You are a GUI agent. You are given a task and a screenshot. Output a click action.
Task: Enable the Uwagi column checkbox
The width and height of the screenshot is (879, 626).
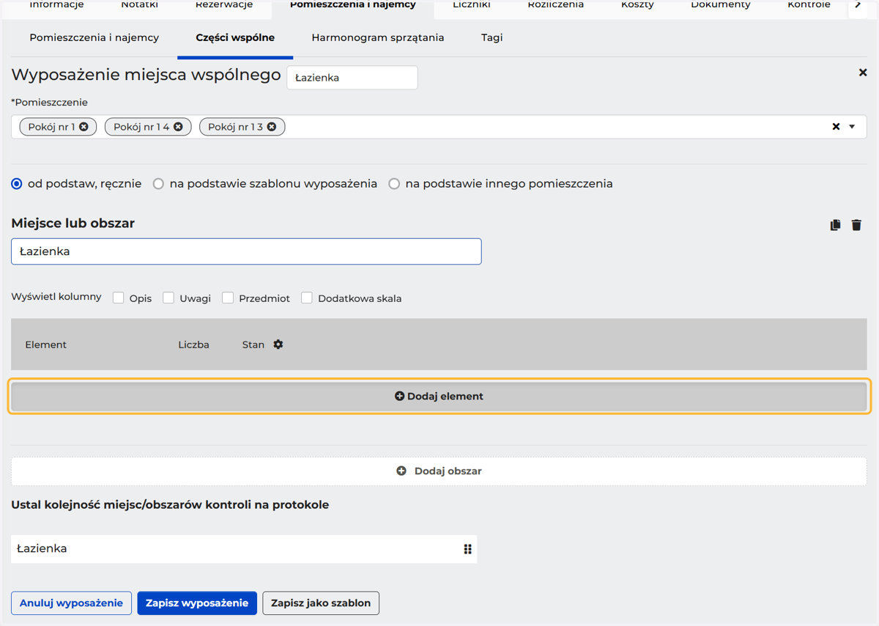[168, 298]
